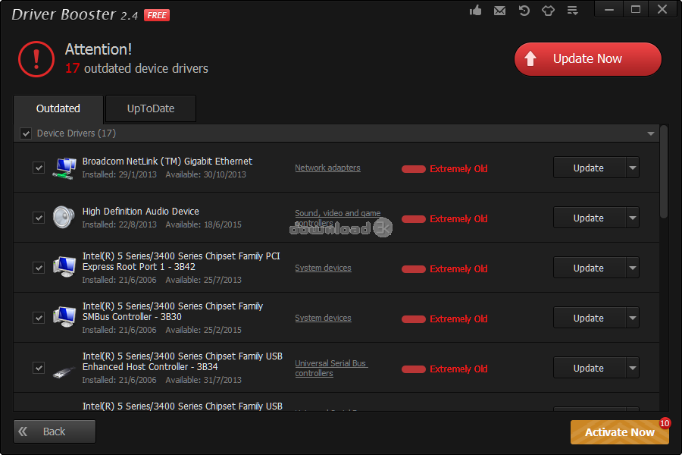This screenshot has height=455, width=682.
Task: Select the Outdated tab
Action: tap(58, 108)
